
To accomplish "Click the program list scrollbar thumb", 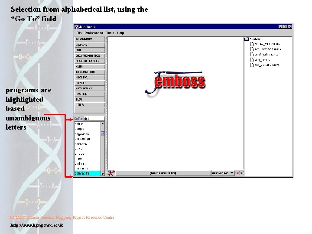I will 103,133.
